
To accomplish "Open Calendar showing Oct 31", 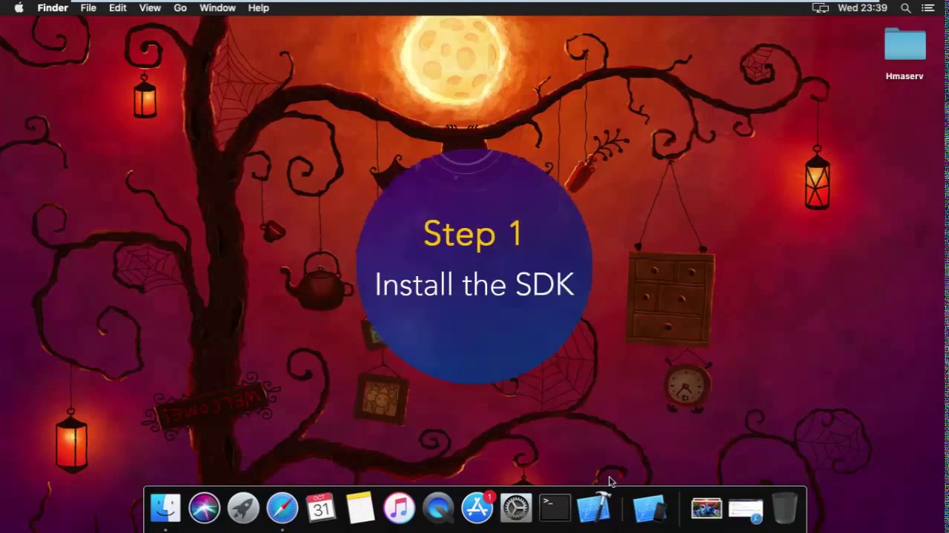I will tap(321, 508).
